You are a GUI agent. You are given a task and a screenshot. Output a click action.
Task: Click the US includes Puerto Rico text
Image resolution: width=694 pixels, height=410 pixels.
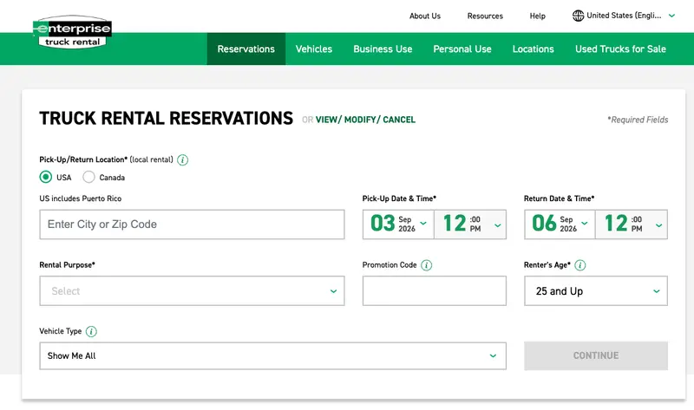tap(80, 198)
